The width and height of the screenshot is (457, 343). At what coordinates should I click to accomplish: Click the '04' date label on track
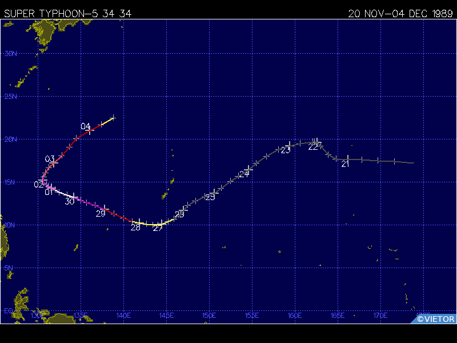(x=85, y=126)
